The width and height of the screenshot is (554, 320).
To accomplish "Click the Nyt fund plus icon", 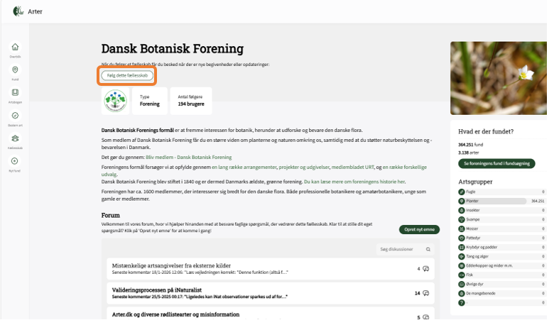I will click(x=15, y=161).
